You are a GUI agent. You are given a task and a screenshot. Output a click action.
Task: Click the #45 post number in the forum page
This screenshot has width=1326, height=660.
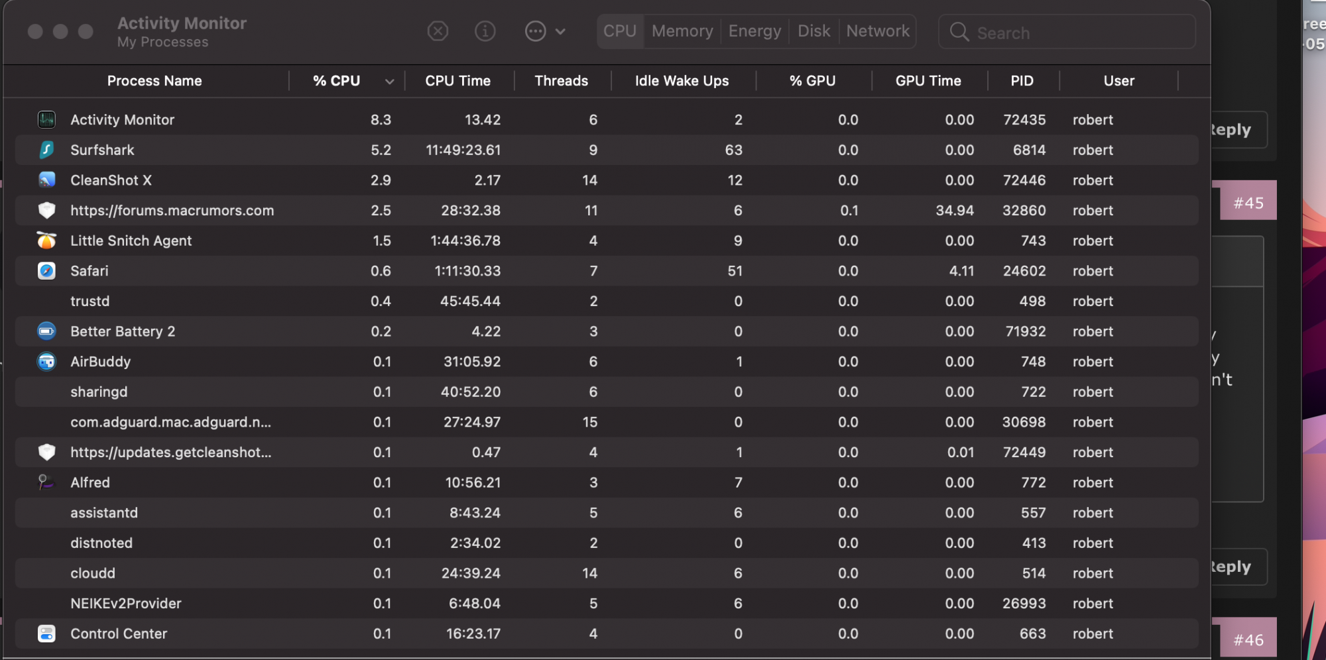(1248, 203)
